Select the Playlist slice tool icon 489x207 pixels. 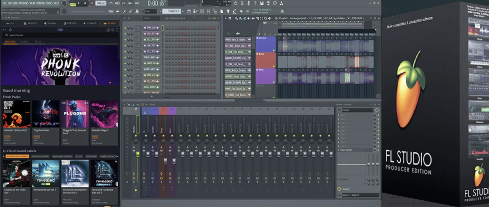pyautogui.click(x=257, y=18)
